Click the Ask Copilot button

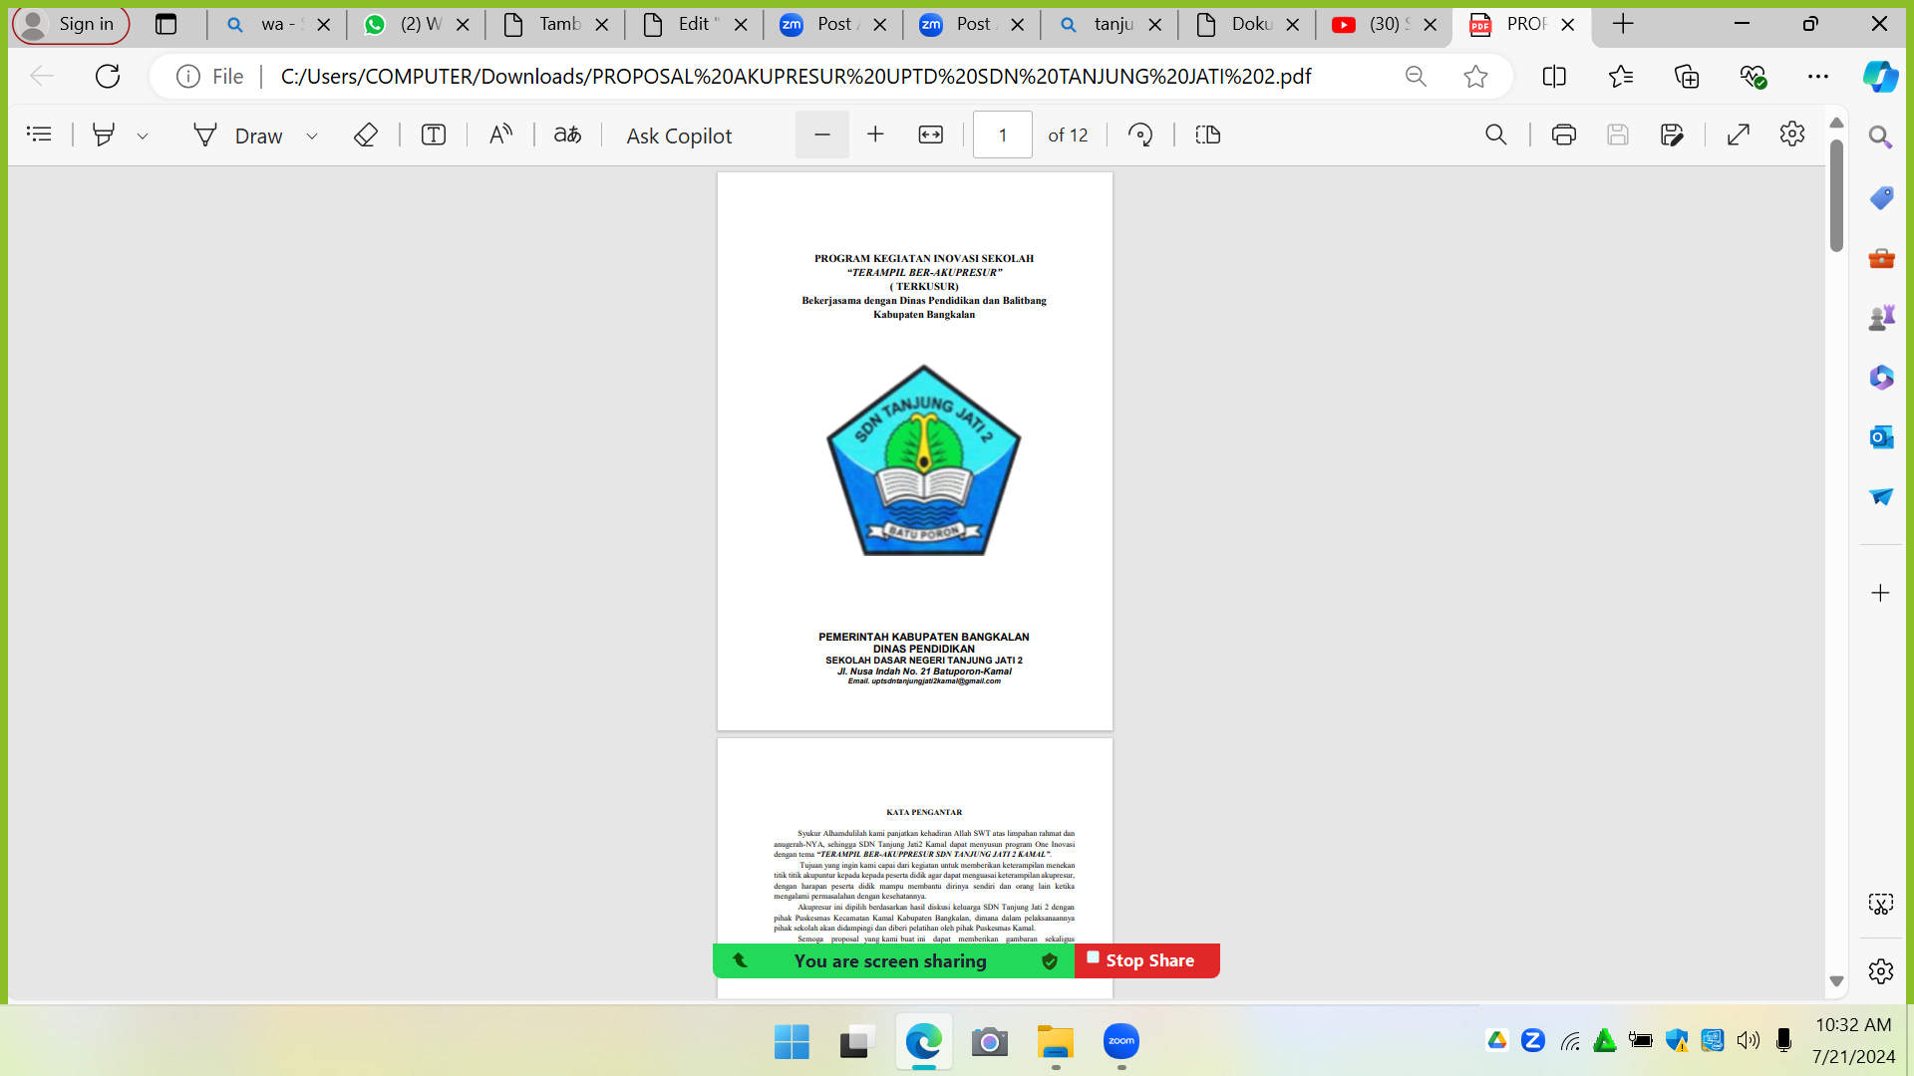coord(679,135)
